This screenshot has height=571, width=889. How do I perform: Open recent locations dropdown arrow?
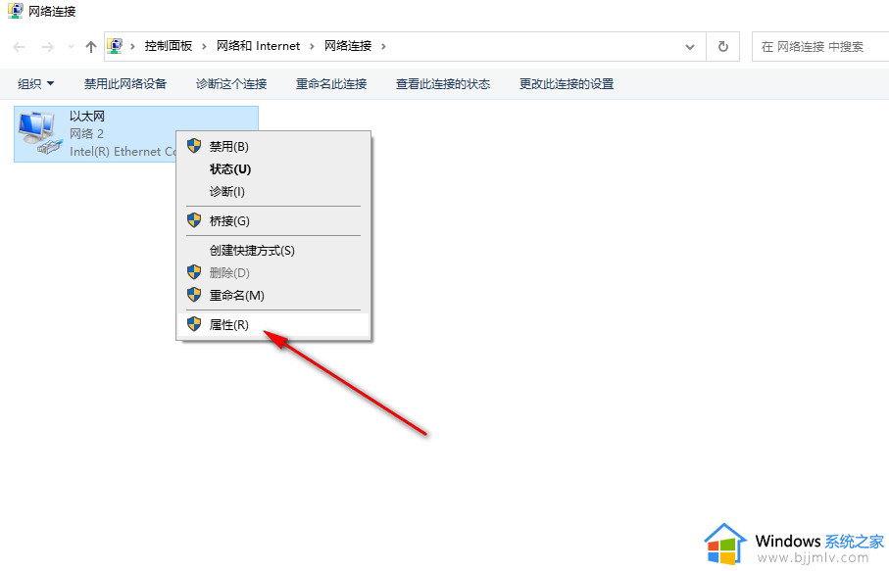point(71,46)
